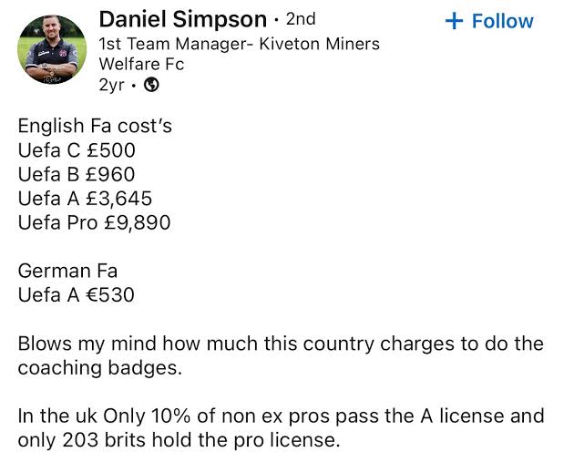Click the globe public visibility icon
Screen dimensions: 564x452
tap(151, 85)
